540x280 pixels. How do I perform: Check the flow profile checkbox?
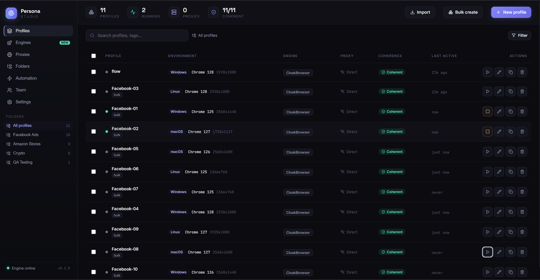click(x=93, y=72)
